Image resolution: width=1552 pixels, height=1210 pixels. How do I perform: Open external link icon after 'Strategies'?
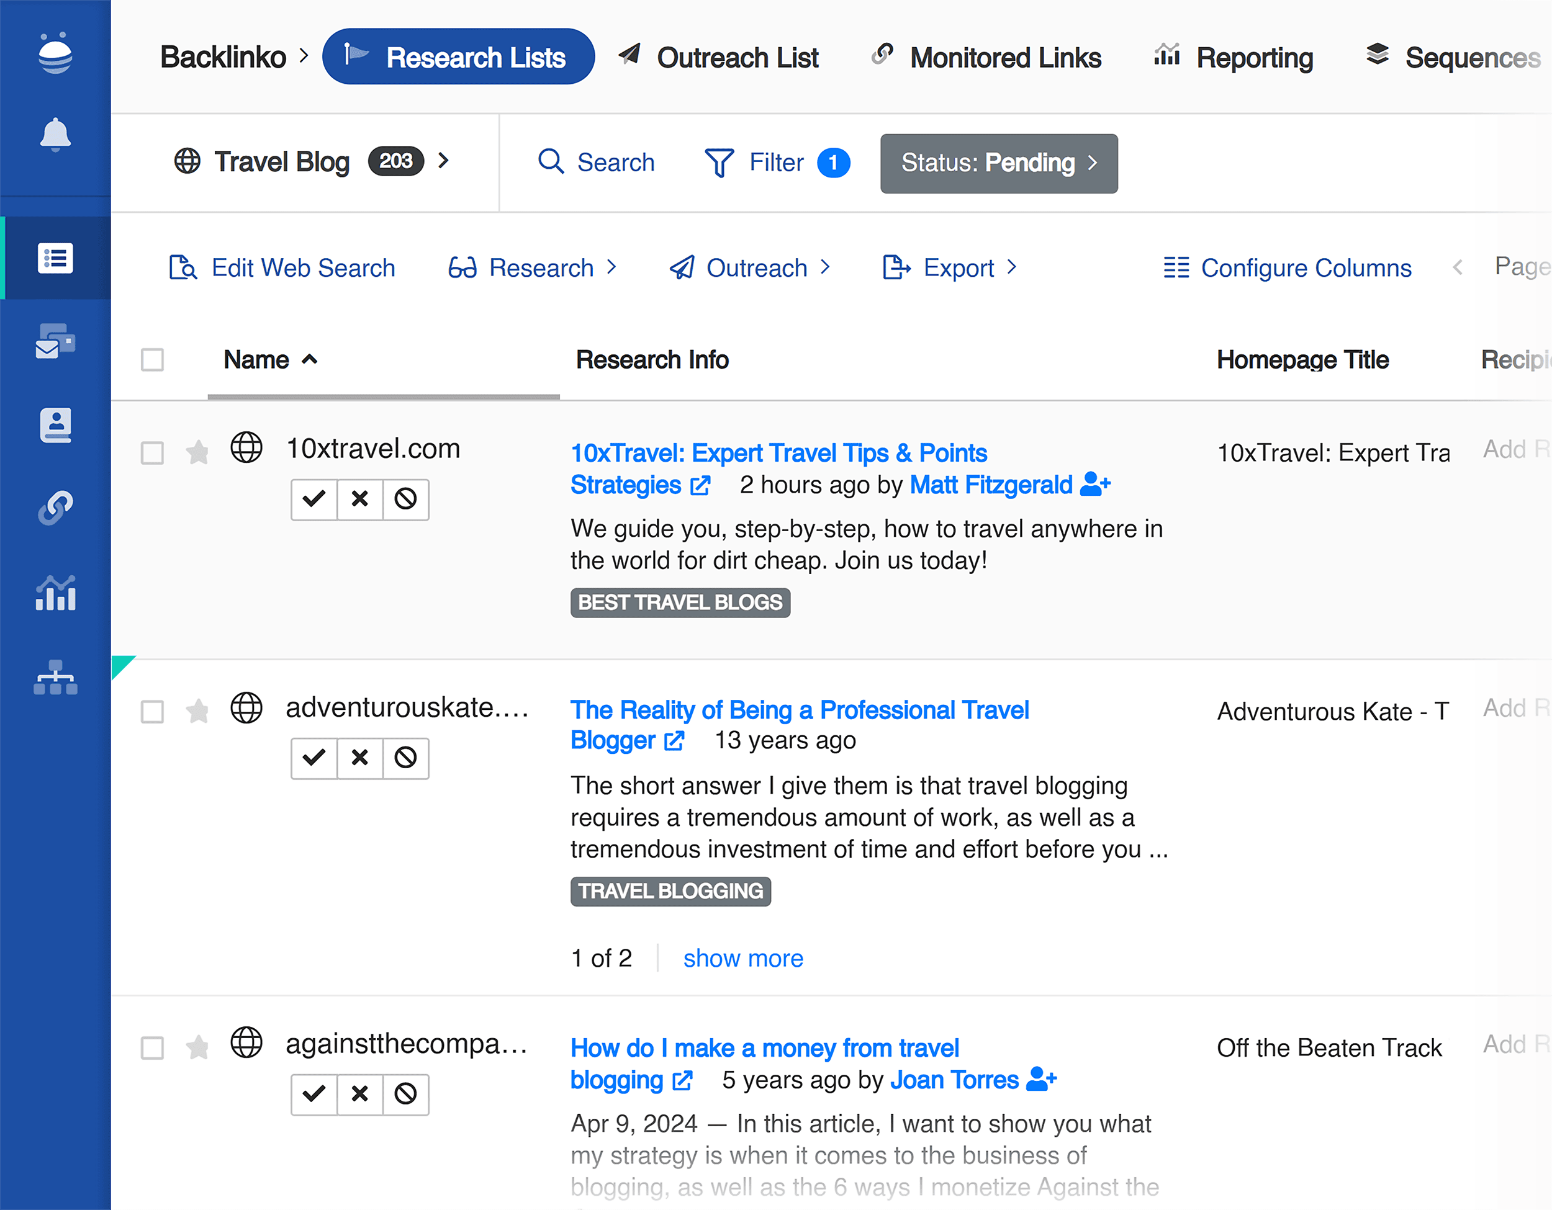click(701, 486)
